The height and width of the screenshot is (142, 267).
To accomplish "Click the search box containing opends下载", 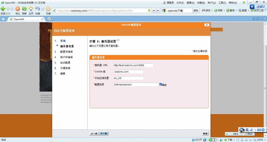I will [179, 10].
